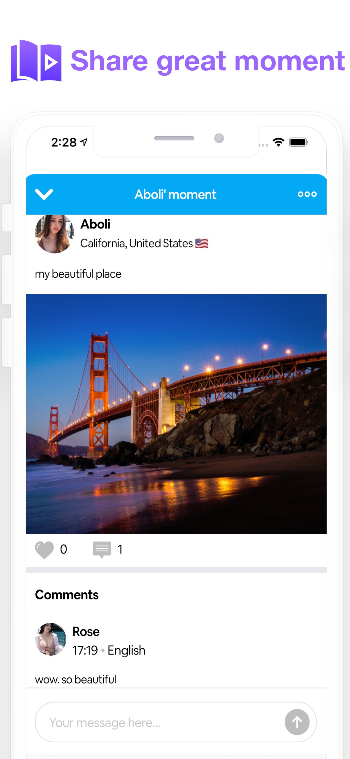Image resolution: width=350 pixels, height=759 pixels.
Task: Open the Golden Gate Bridge photo
Action: (x=176, y=414)
